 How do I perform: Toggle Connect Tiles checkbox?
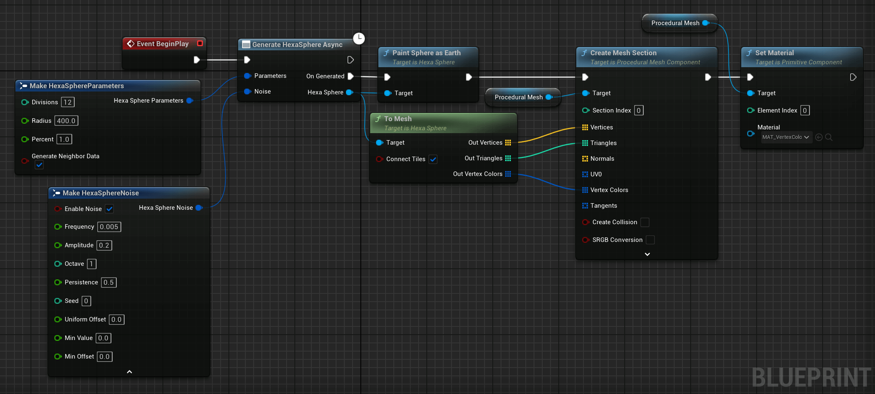[x=433, y=159]
